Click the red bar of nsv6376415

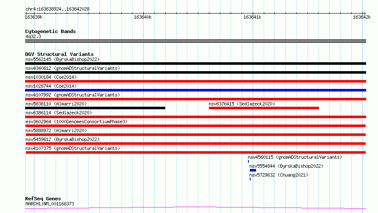[264, 108]
